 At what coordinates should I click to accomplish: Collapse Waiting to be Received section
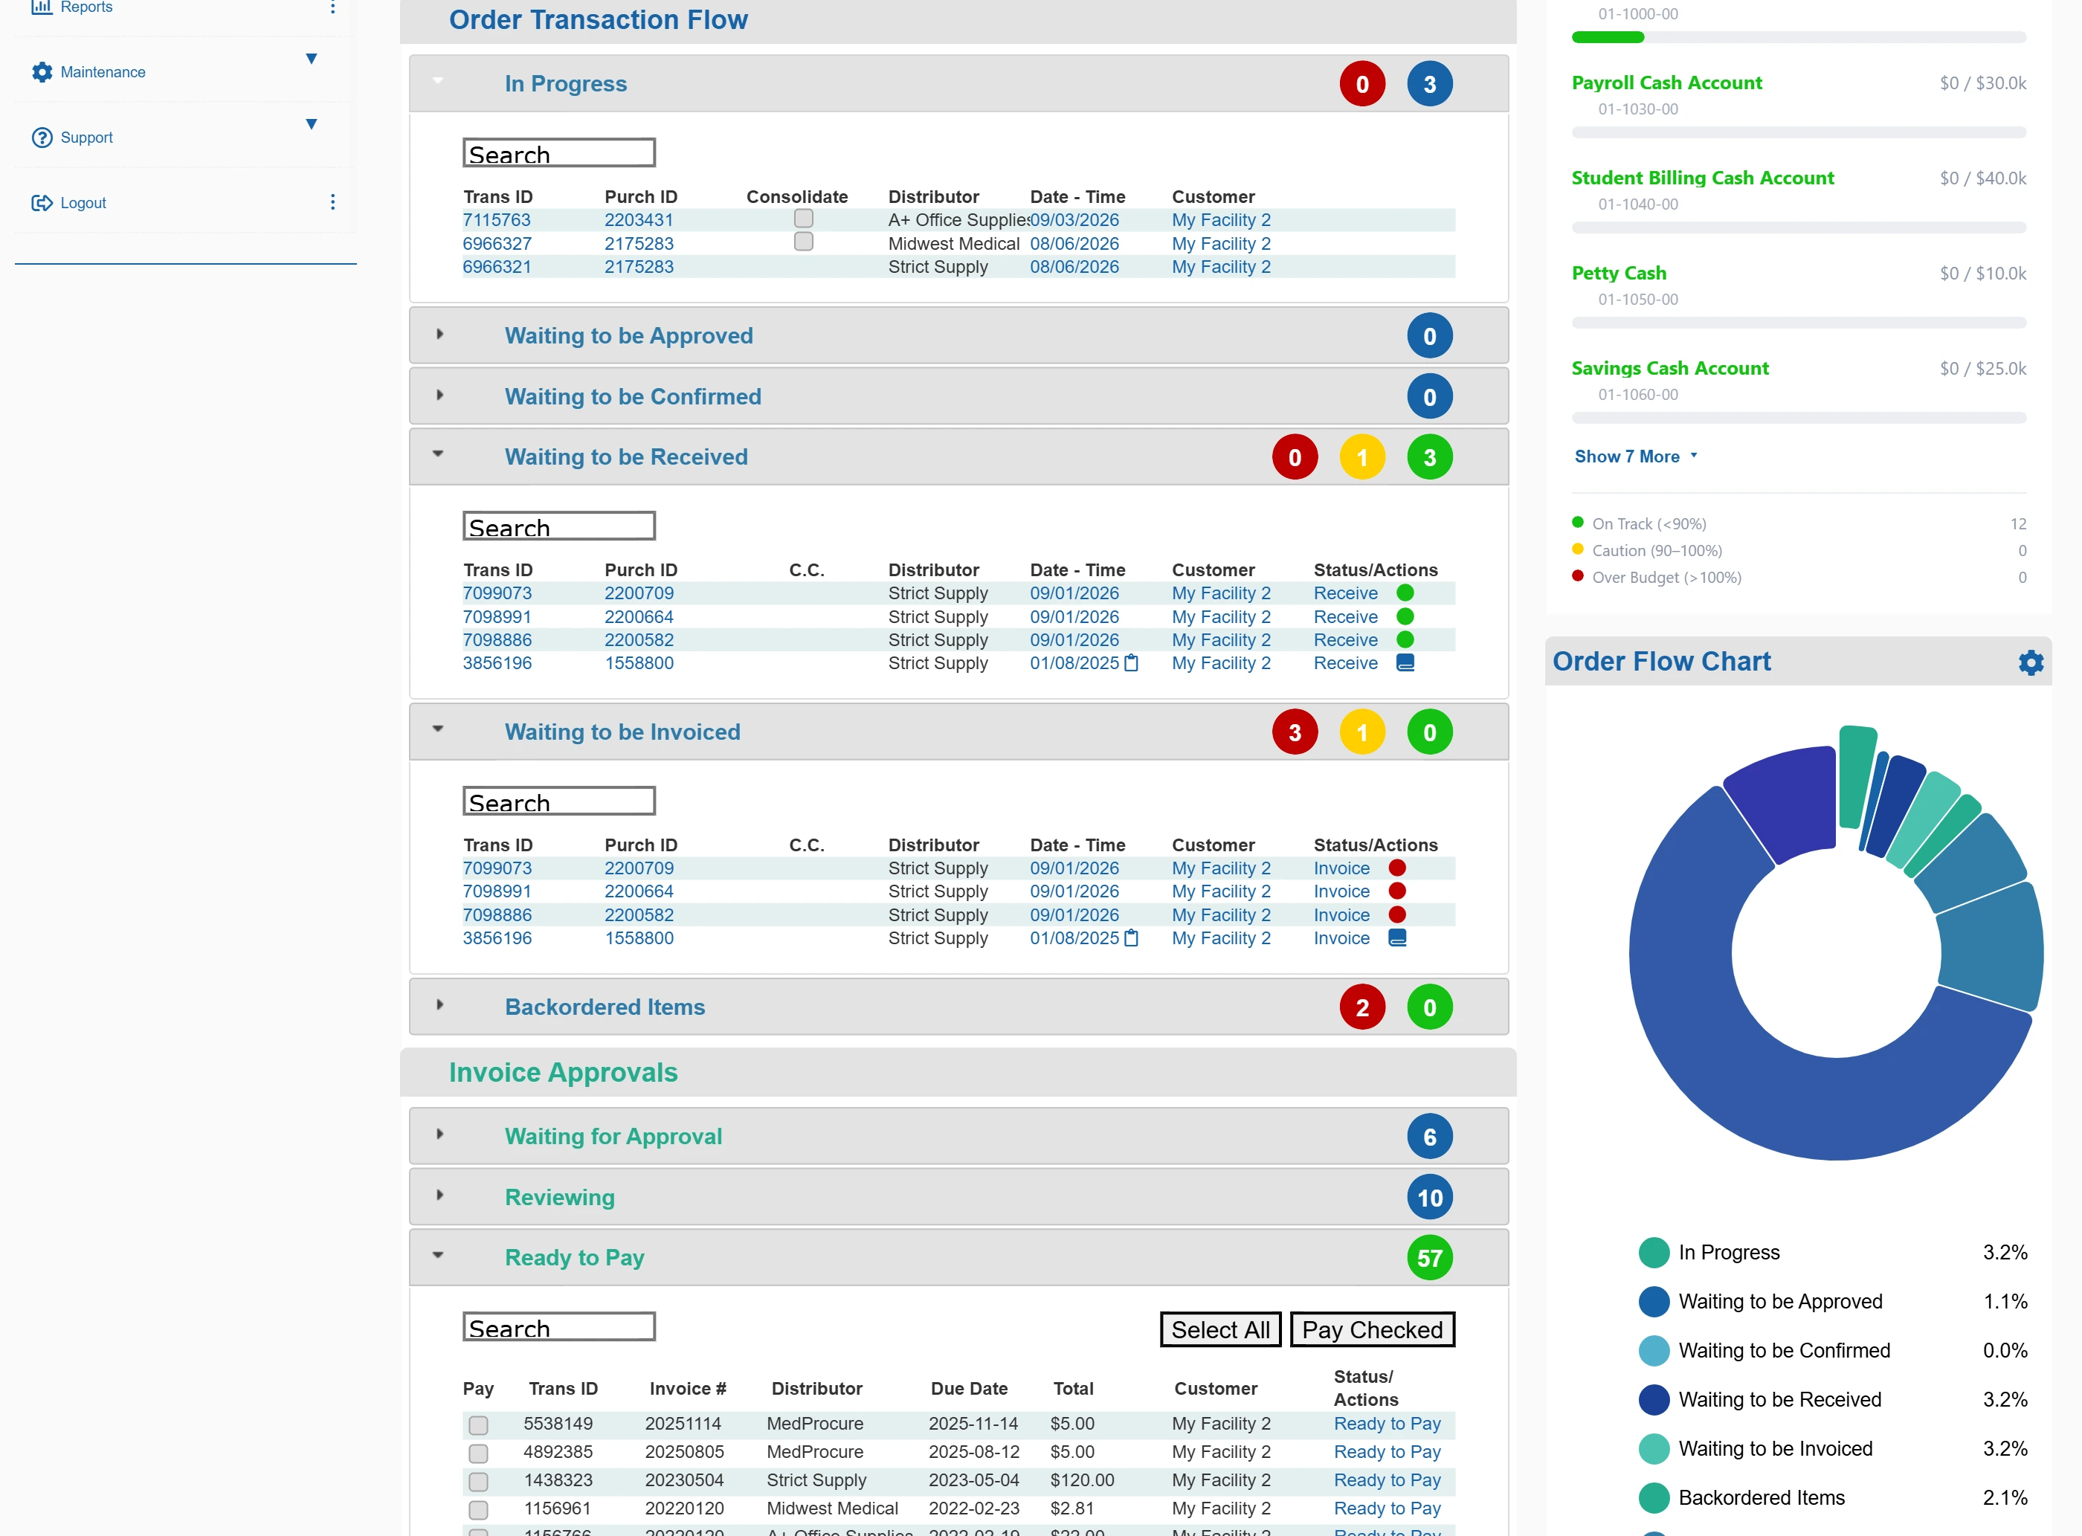438,455
